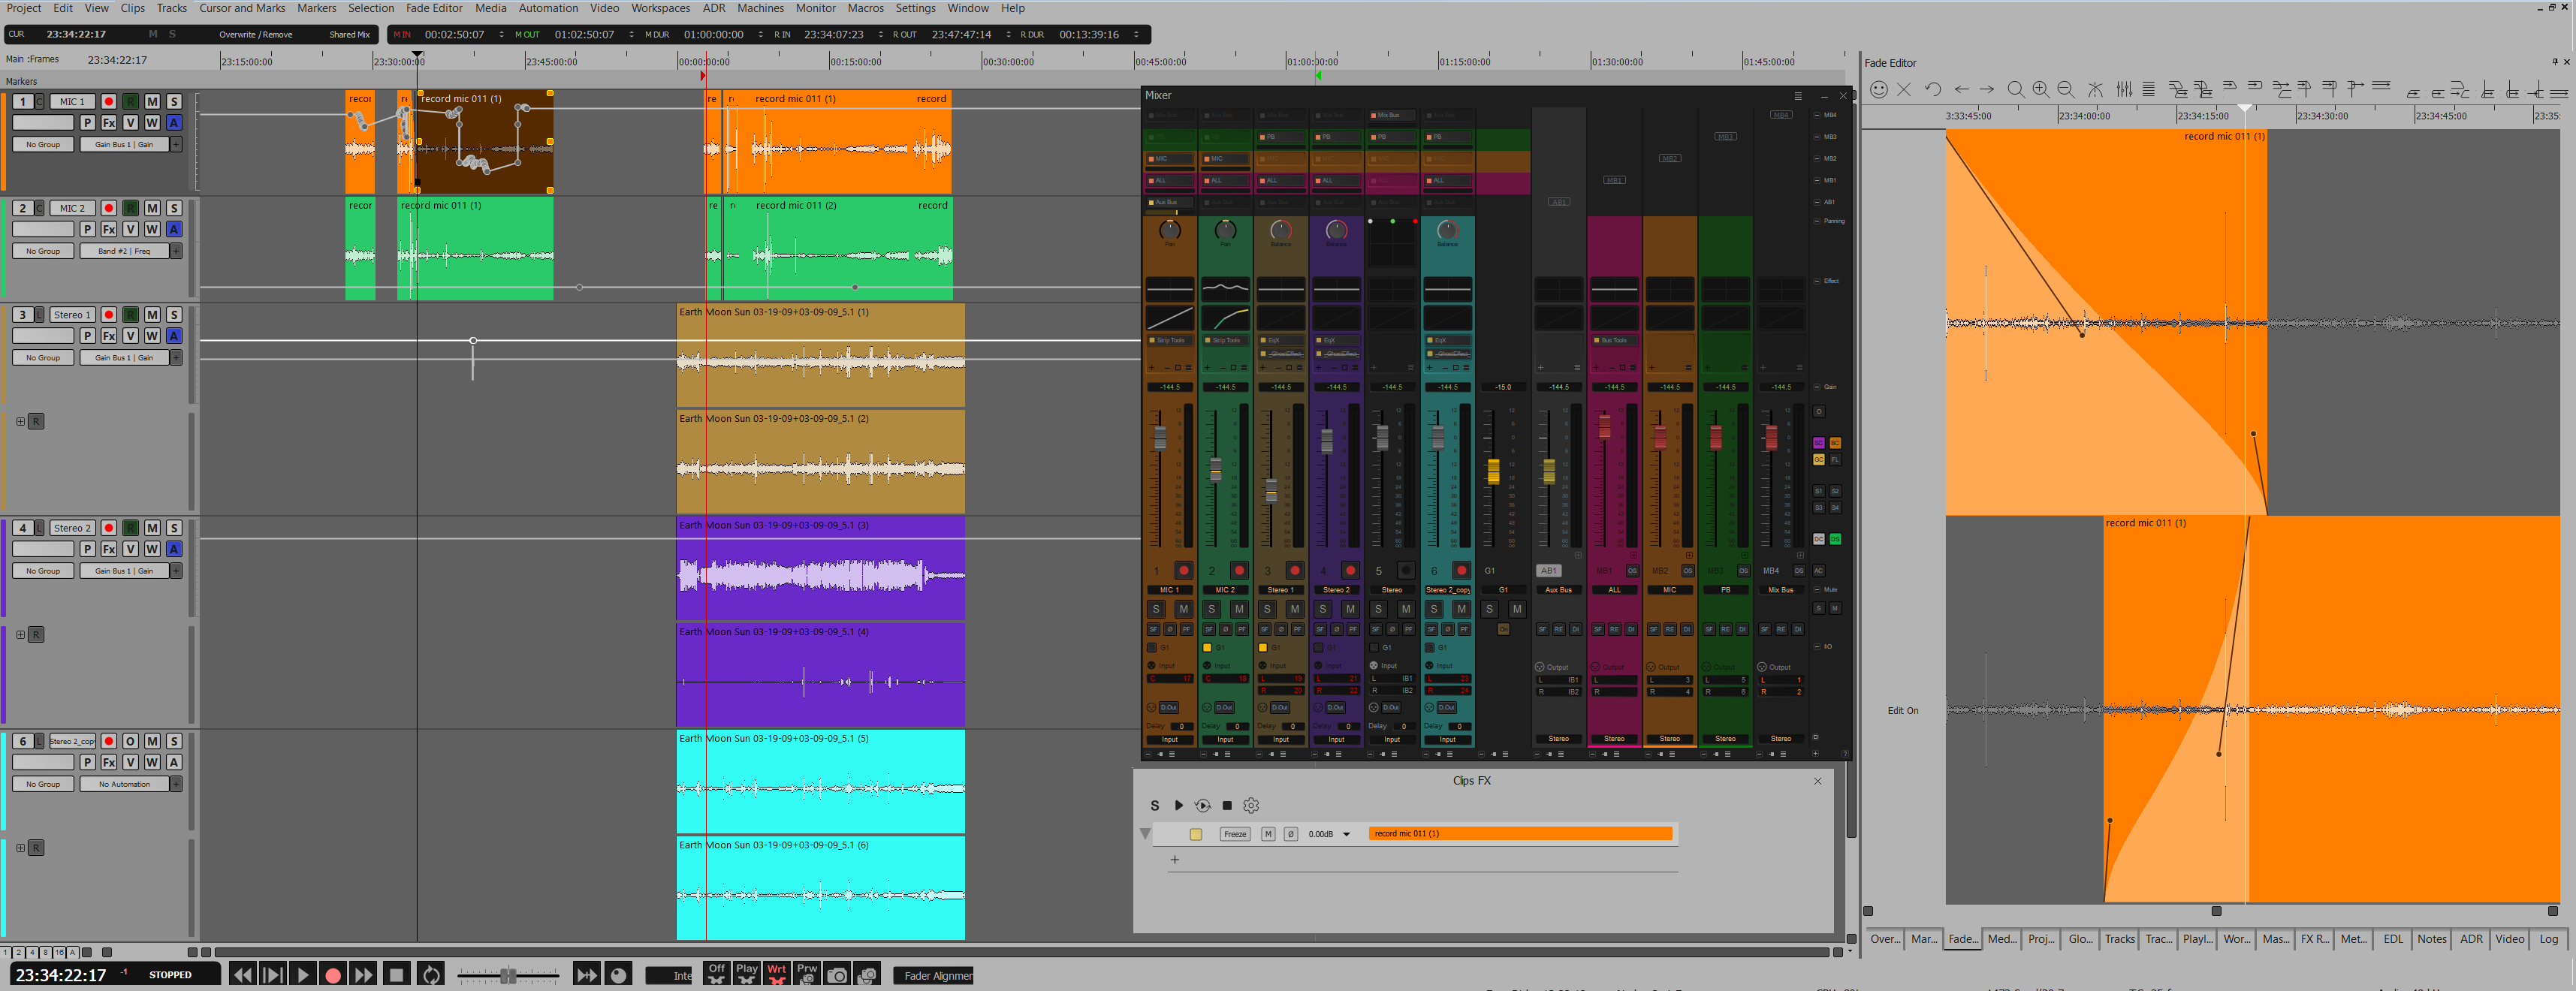Click the record mic 011 (1) entry in Clips FX
Screen dimensions: 2576x991
[1521, 833]
